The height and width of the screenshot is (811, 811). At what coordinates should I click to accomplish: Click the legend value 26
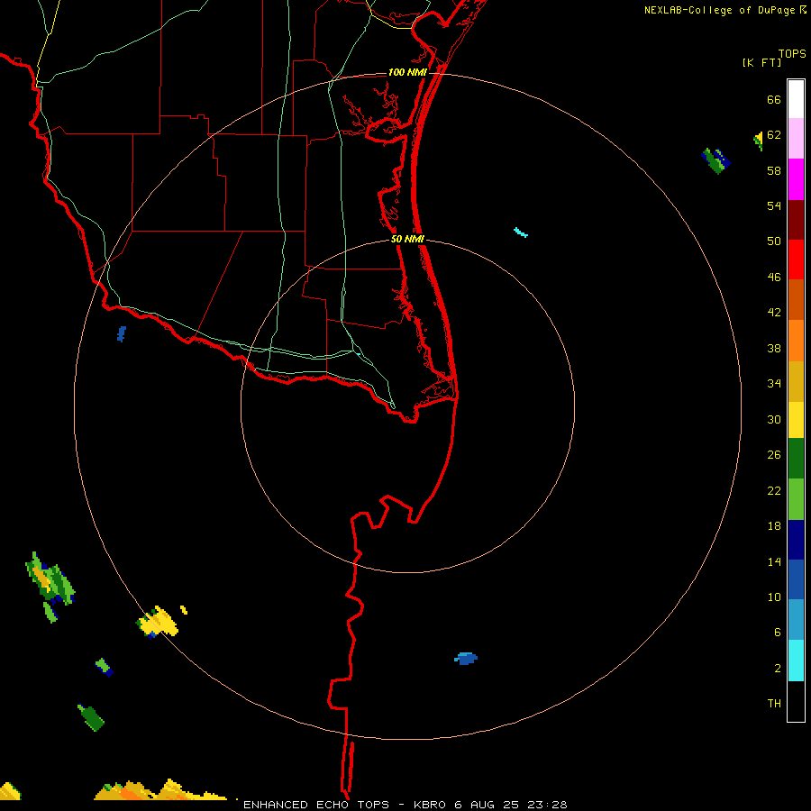pos(774,455)
